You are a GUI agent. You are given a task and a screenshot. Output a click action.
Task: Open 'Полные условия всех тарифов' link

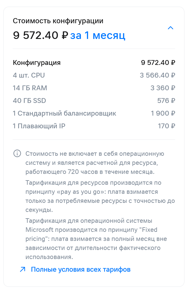81,269
